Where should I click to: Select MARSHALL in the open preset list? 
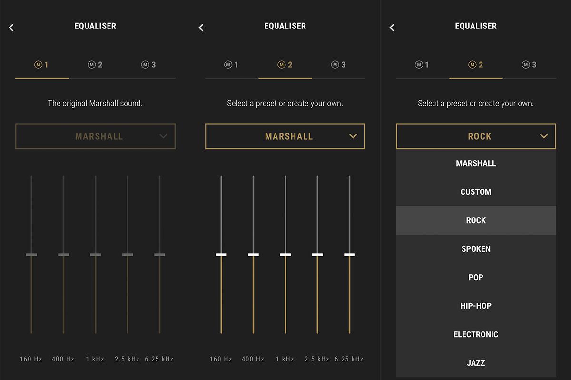pos(476,163)
